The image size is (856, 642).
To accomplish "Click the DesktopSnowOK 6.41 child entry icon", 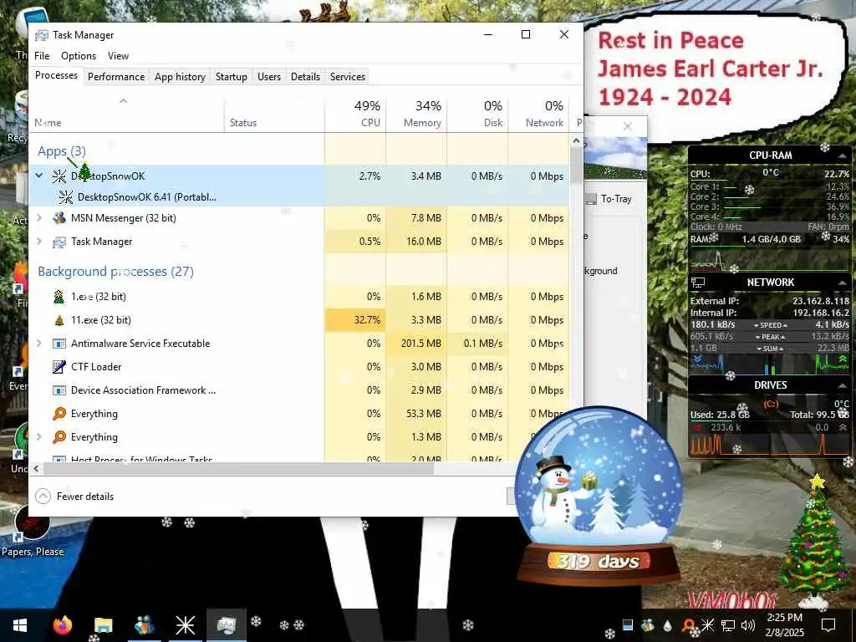I will pos(65,197).
